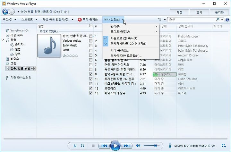Click the stop playback square
231x152 pixels.
[x=93, y=146]
